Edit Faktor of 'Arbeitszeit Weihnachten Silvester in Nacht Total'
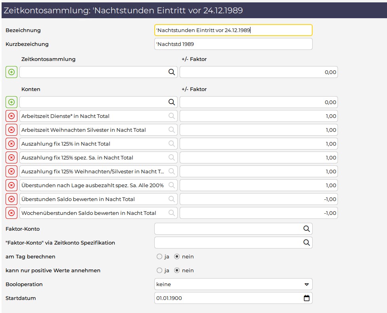The height and width of the screenshot is (313, 387). click(259, 130)
